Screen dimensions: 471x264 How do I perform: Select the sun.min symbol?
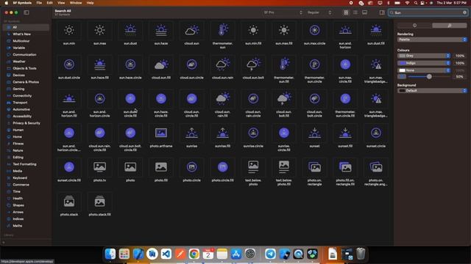(69, 30)
